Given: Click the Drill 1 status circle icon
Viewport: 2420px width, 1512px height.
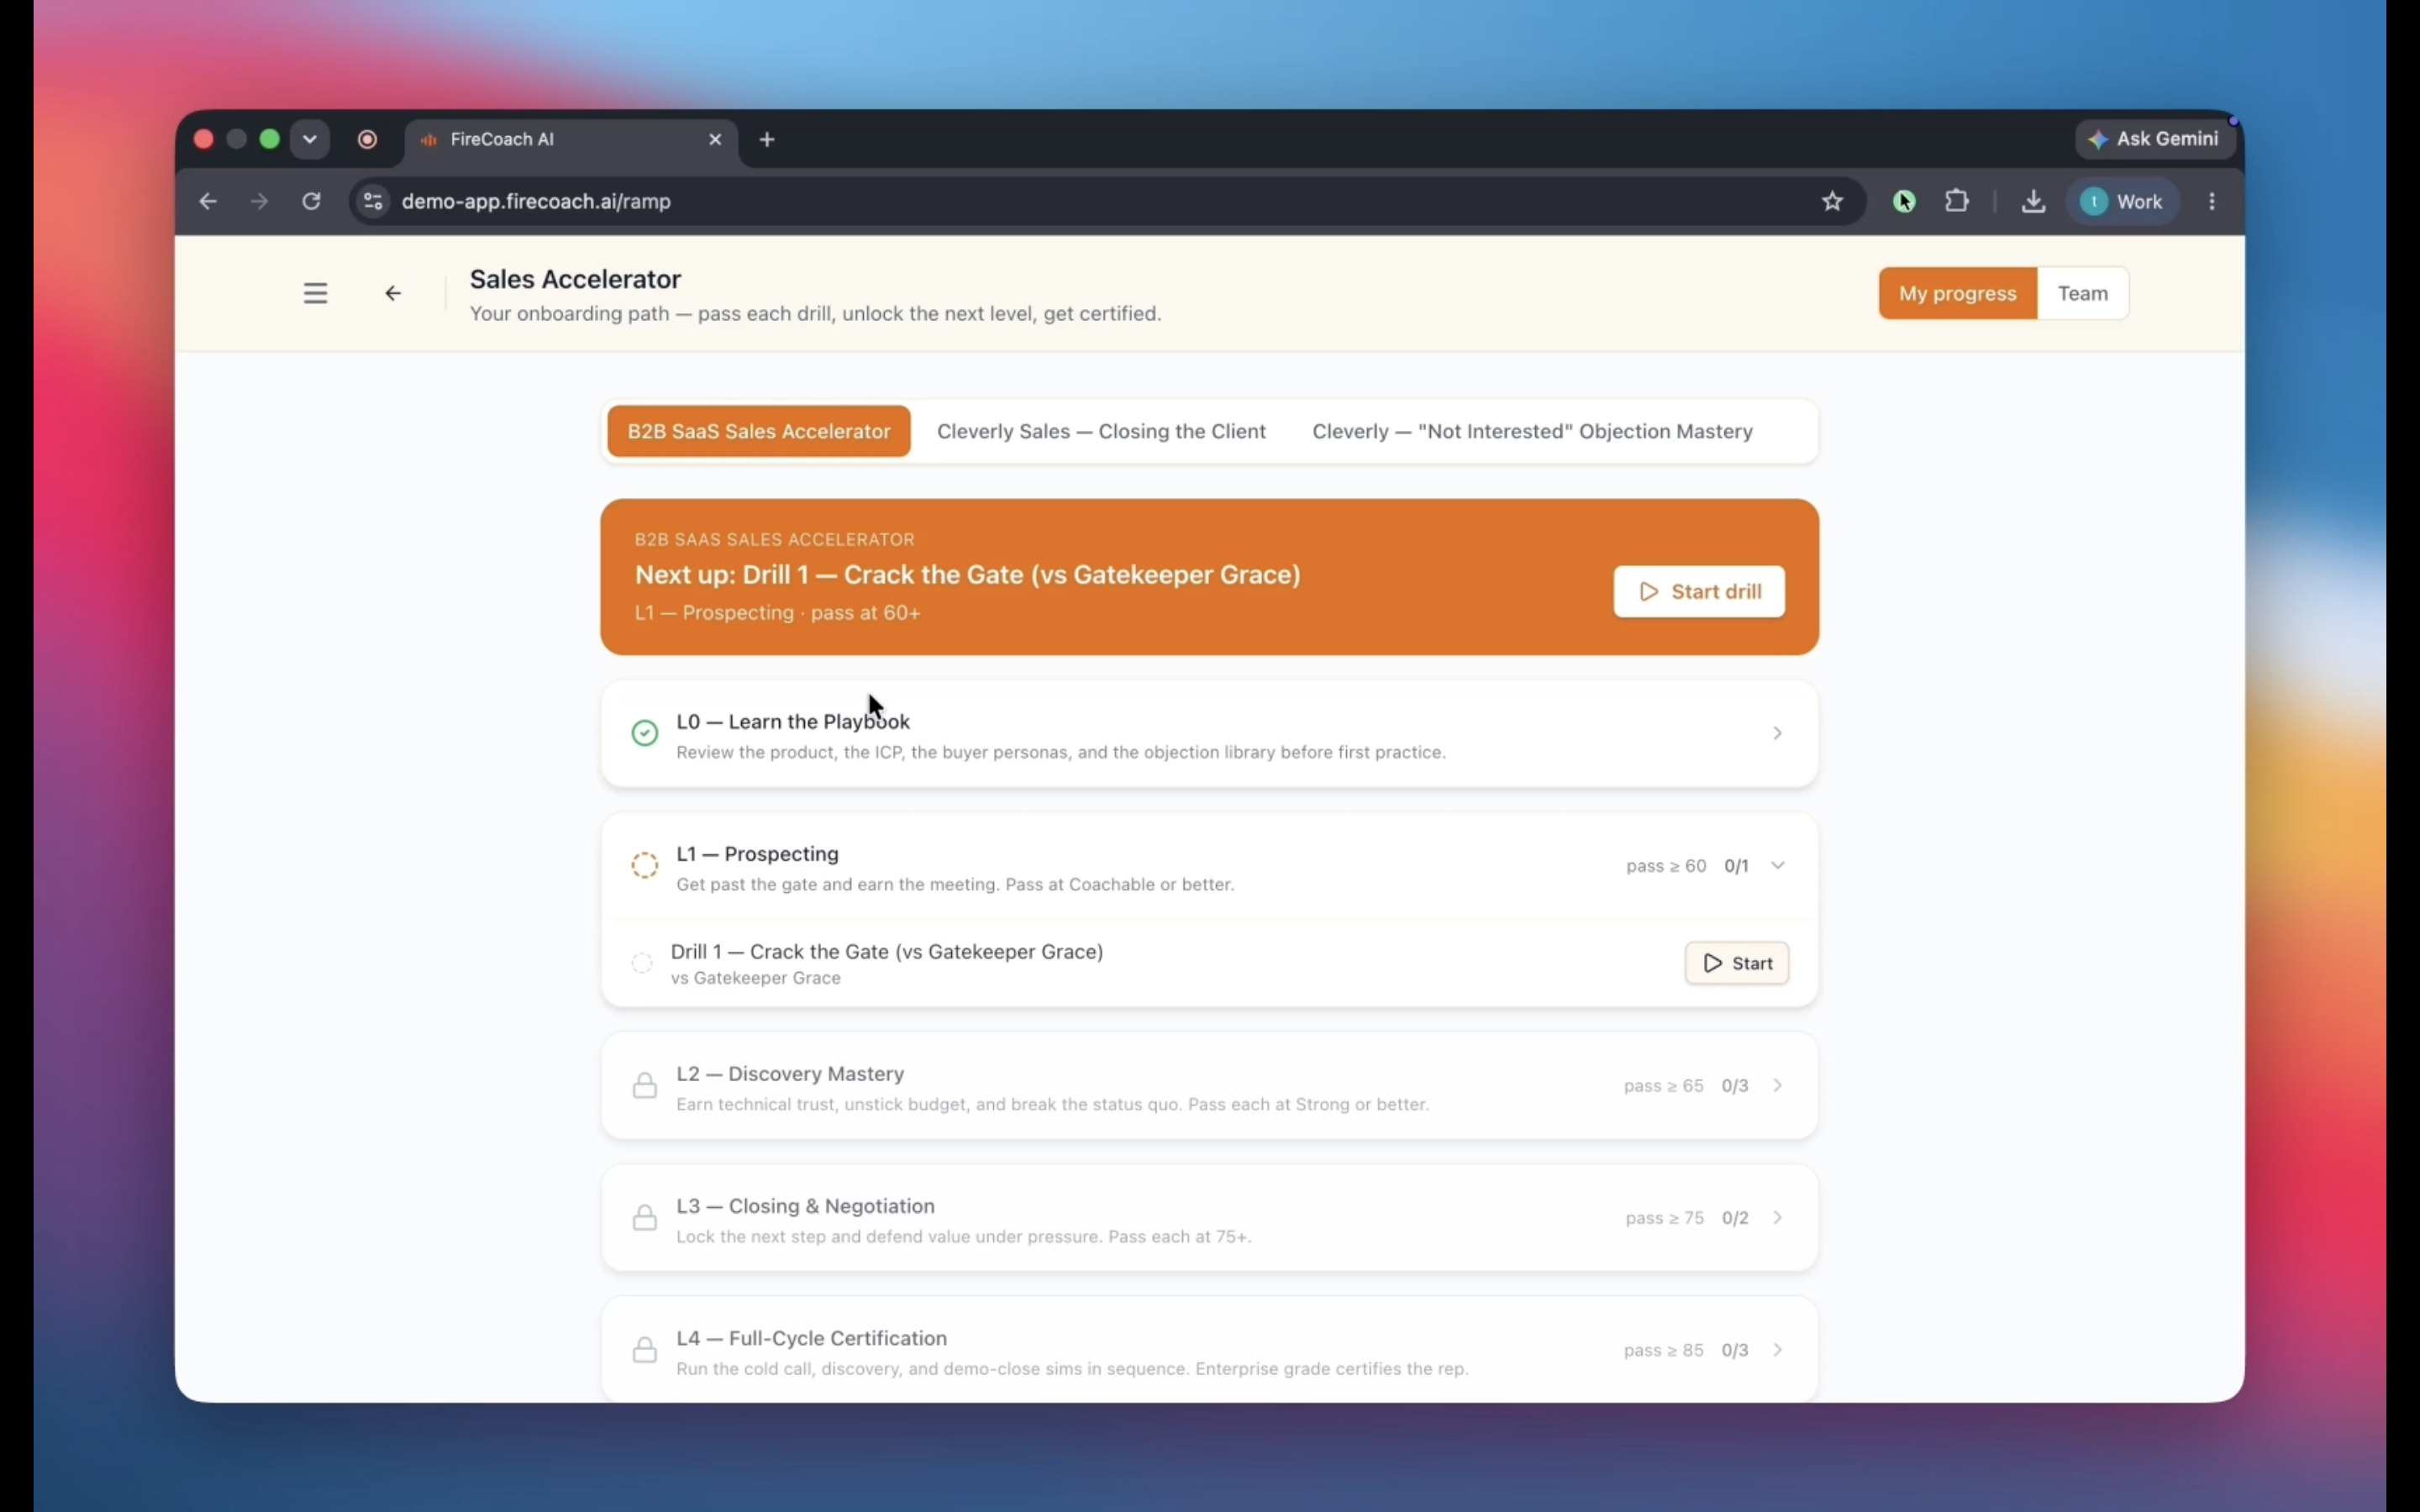Looking at the screenshot, I should (x=642, y=963).
